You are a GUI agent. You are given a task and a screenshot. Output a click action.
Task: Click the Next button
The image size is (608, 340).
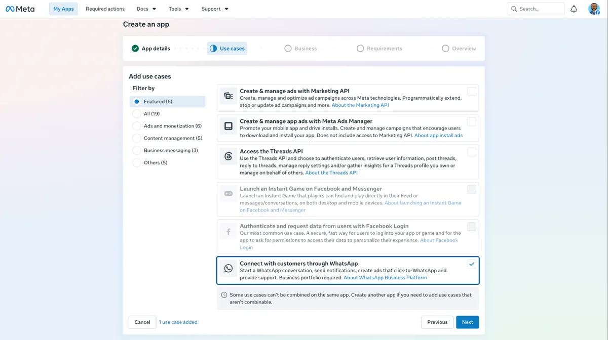(467, 322)
